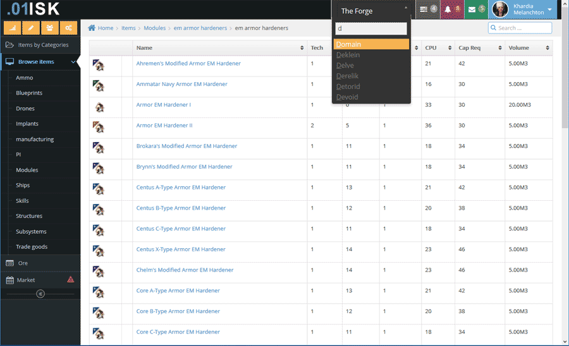569x346 pixels.
Task: Click the Search box at top right
Action: click(x=520, y=28)
